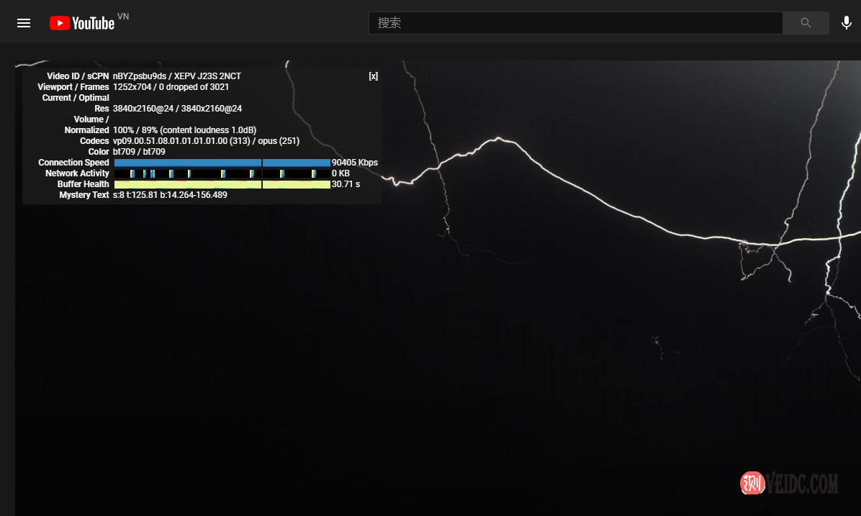Screen dimensions: 861x516
Task: Click network activity reading 0 KB
Action: tap(341, 173)
